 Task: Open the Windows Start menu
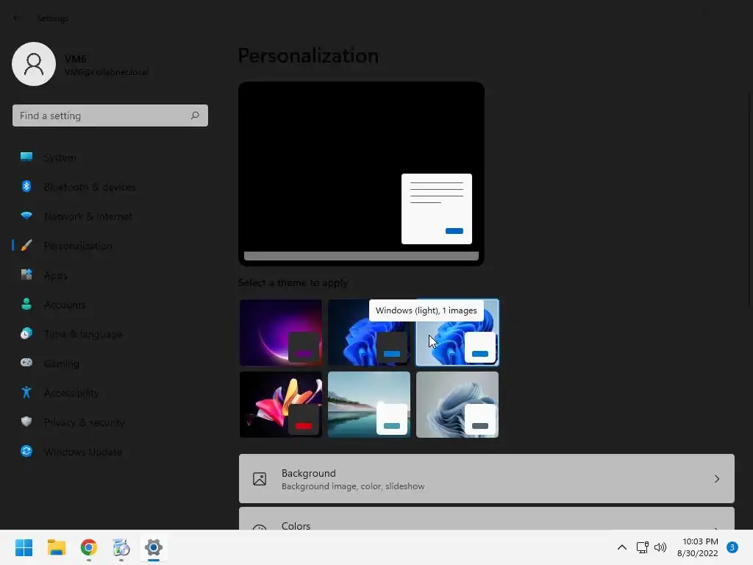point(24,547)
